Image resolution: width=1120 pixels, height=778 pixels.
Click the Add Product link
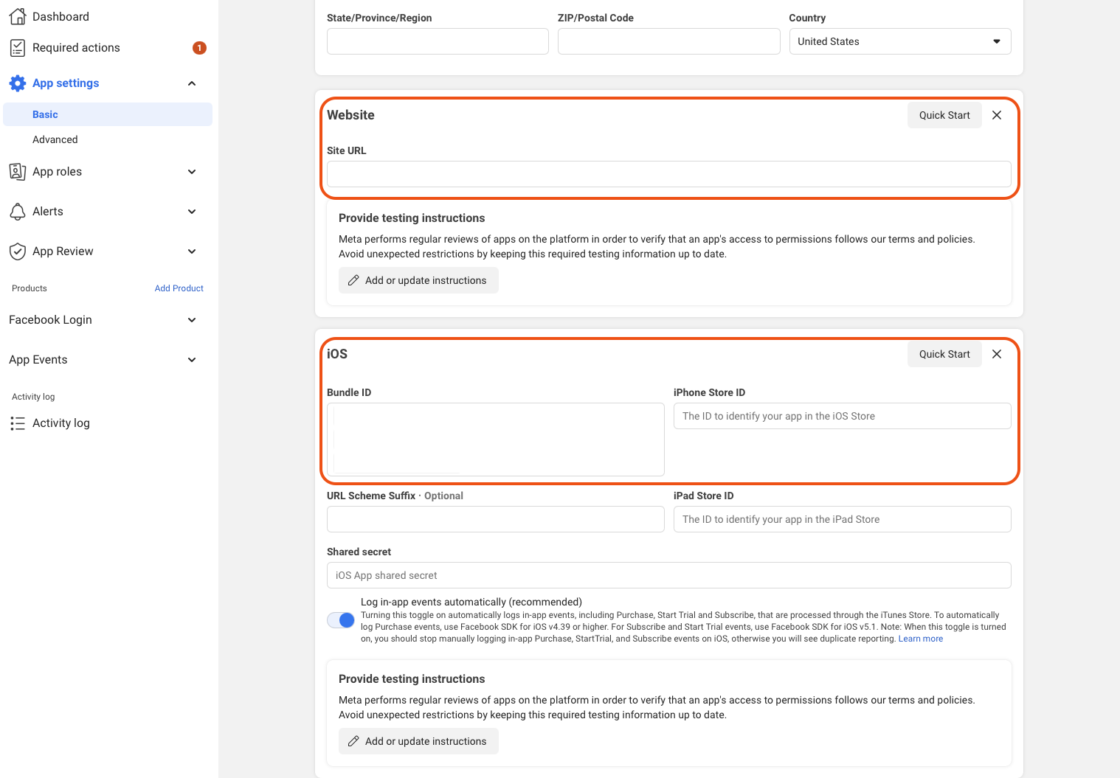(x=179, y=288)
